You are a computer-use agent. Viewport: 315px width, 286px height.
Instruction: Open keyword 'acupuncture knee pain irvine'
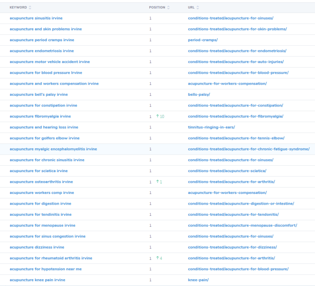[37, 280]
